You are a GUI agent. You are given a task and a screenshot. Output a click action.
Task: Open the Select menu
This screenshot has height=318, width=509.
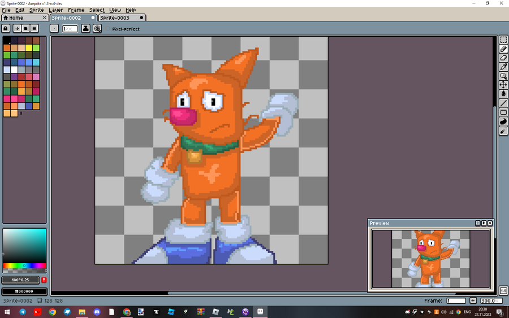click(97, 10)
